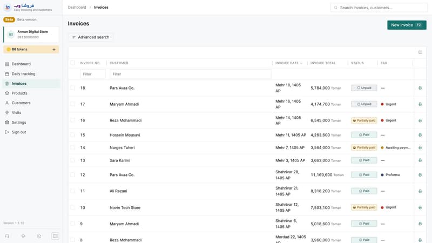Focus the Customer filter field
Viewport: 432px width, 243px height.
[x=191, y=74]
